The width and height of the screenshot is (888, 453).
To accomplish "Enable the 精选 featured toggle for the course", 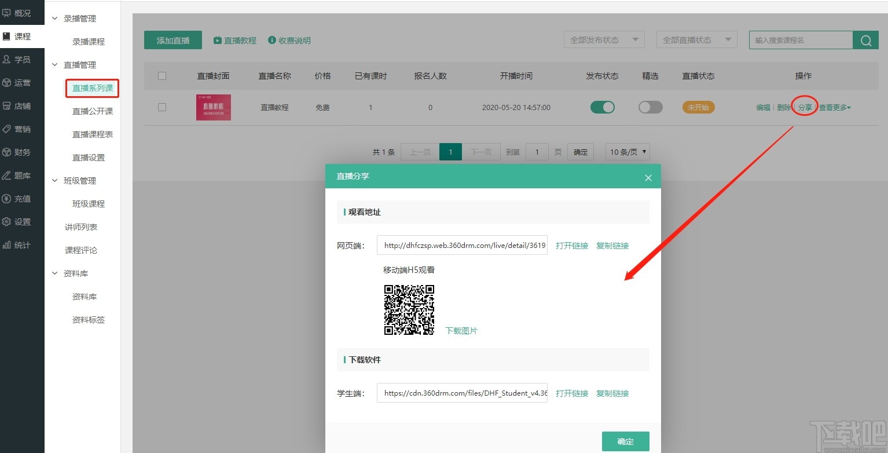I will tap(650, 107).
